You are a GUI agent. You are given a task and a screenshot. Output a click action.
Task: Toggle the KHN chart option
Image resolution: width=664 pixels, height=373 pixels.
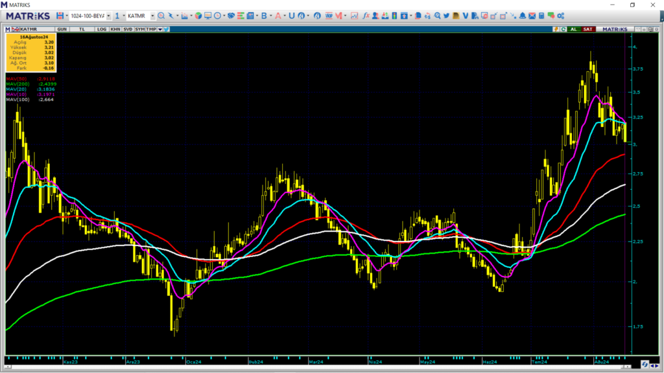click(x=115, y=29)
